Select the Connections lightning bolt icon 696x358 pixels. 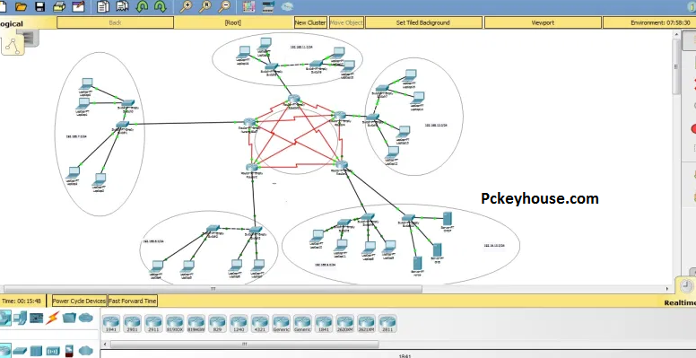(x=52, y=318)
